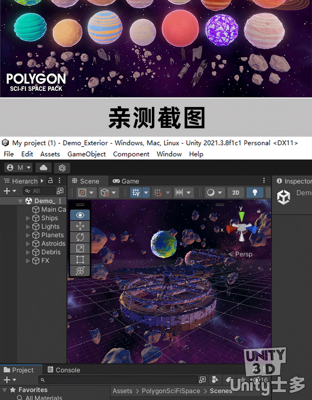The image size is (312, 400).
Task: Open the File menu
Action: point(9,154)
